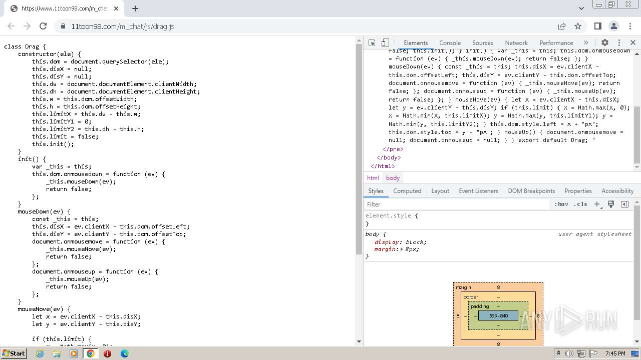The image size is (641, 360).
Task: Select the Styles sidebar tab
Action: tap(376, 191)
